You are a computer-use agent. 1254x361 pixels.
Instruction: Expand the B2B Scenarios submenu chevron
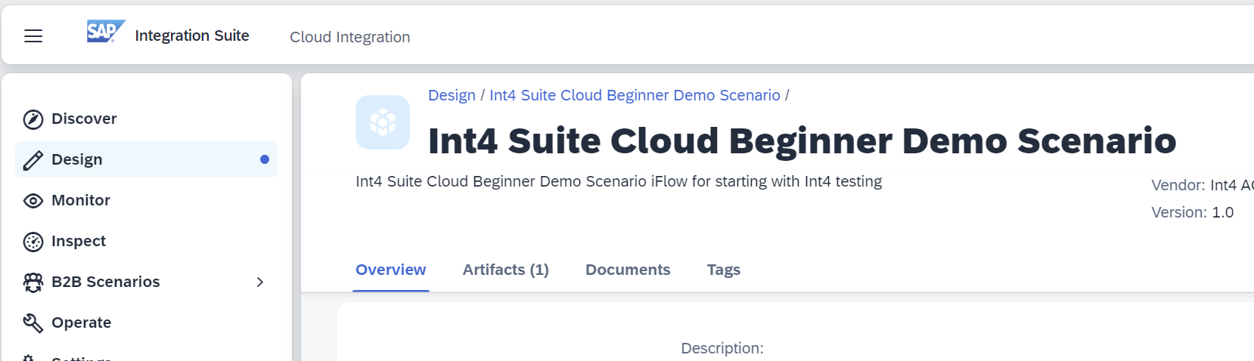pyautogui.click(x=260, y=282)
